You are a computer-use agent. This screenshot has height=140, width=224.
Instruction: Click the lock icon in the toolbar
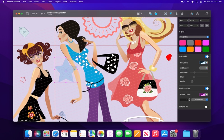point(176,13)
